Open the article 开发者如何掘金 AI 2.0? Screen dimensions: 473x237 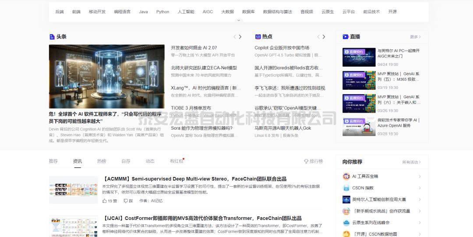pos(194,48)
